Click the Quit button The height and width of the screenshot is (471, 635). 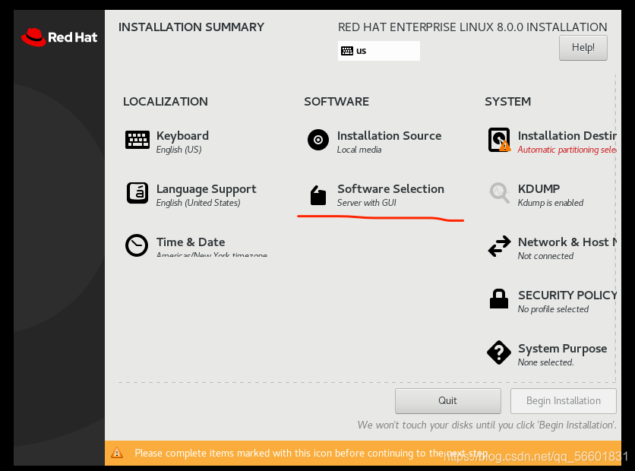(x=448, y=401)
